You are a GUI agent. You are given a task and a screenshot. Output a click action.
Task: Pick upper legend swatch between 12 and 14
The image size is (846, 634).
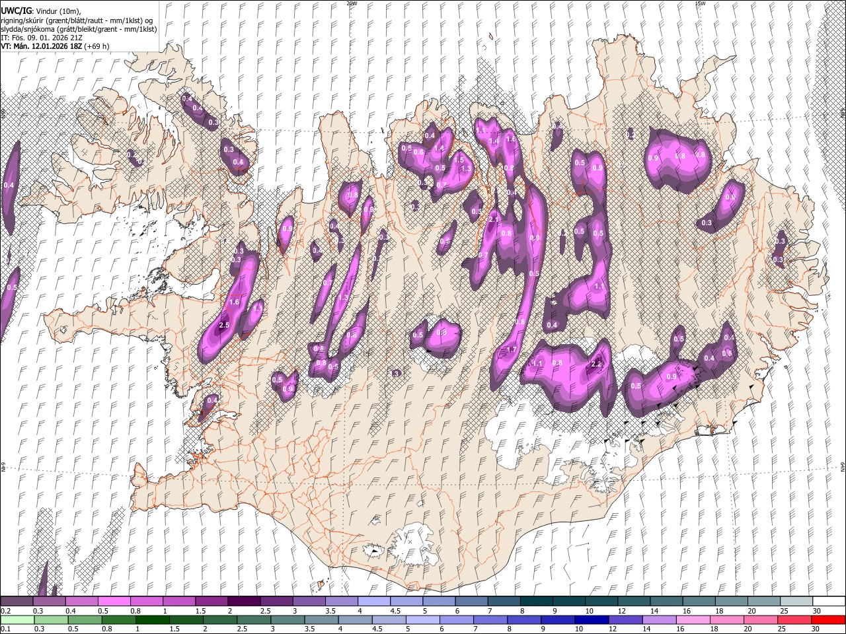633,602
